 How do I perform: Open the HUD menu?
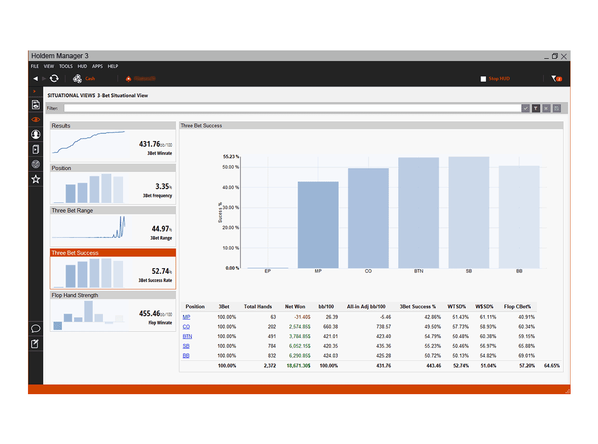point(82,66)
